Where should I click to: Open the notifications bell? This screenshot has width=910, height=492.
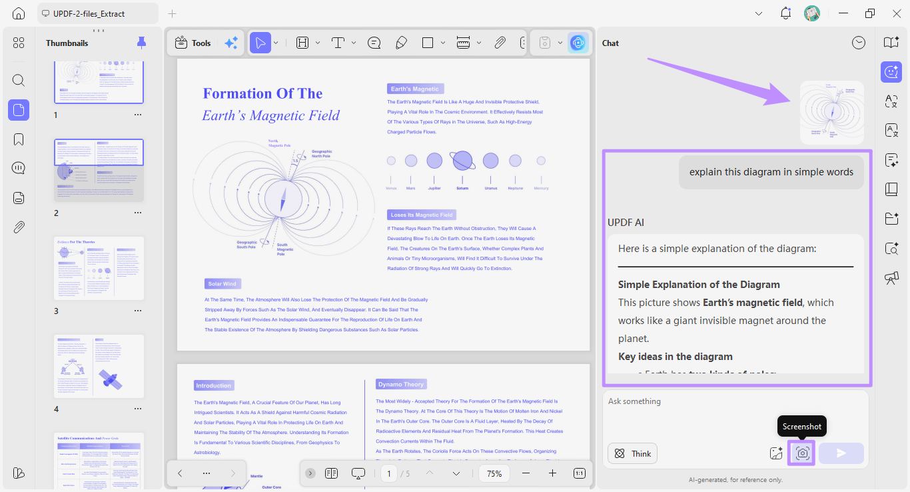785,13
